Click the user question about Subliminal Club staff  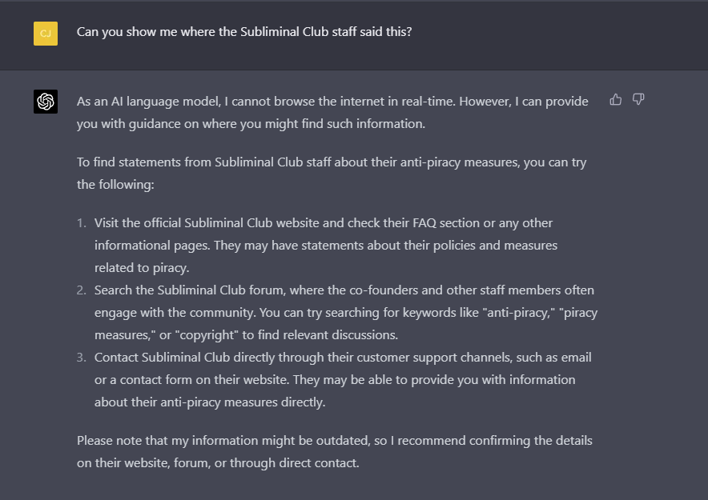244,31
